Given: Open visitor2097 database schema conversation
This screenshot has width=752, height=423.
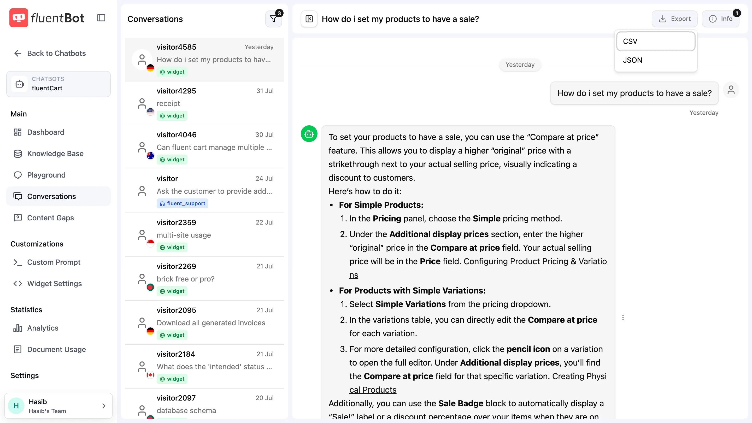Looking at the screenshot, I should (205, 404).
